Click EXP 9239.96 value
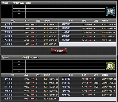This screenshot has height=102, width=118. click(50, 36)
